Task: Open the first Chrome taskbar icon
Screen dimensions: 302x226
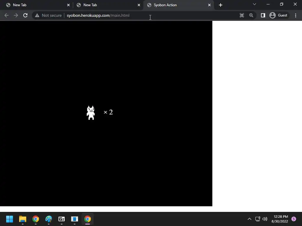Action: (x=36, y=219)
